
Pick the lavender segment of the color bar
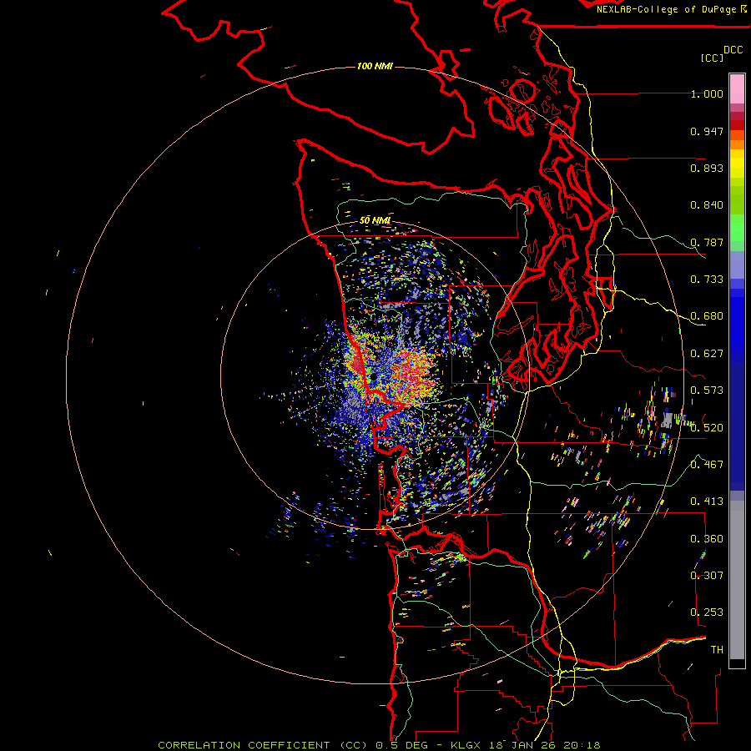pos(737,265)
